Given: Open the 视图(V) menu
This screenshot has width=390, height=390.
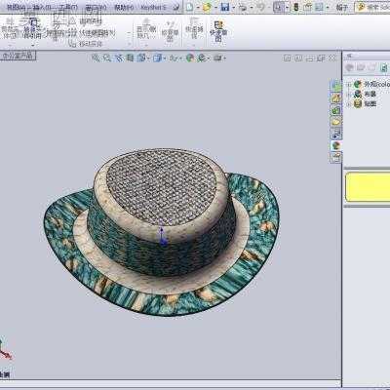Looking at the screenshot, I should [18, 7].
